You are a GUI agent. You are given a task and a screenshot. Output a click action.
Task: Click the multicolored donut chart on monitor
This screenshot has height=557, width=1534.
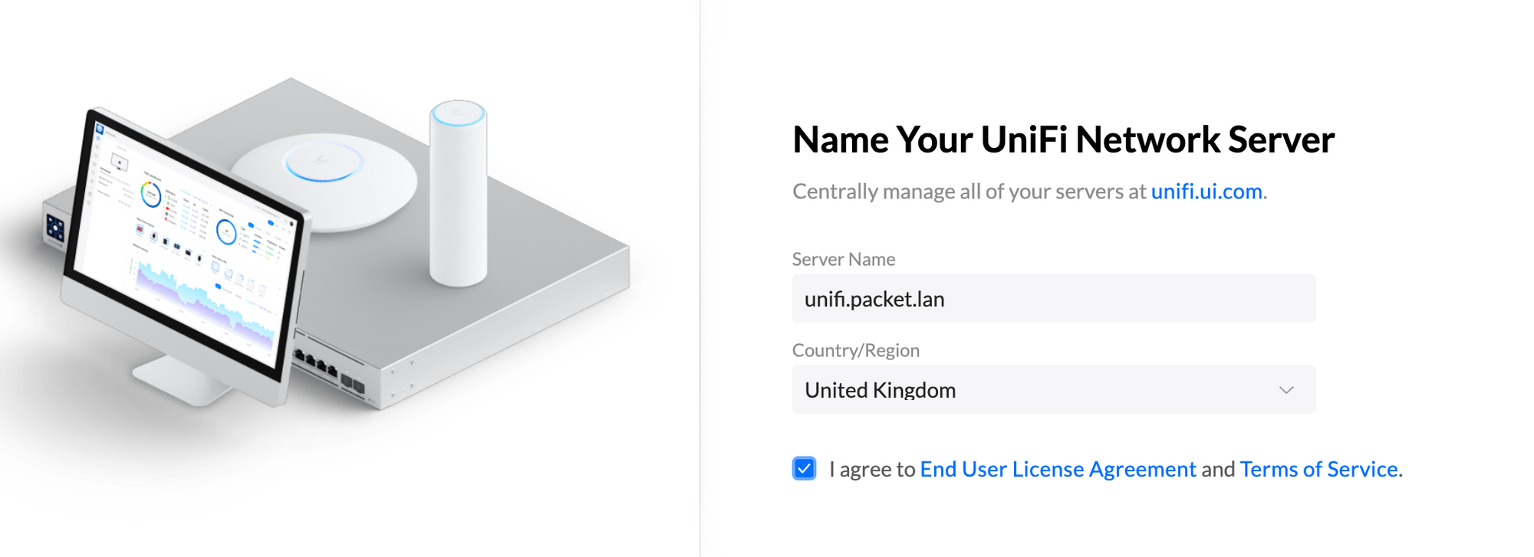[x=151, y=193]
